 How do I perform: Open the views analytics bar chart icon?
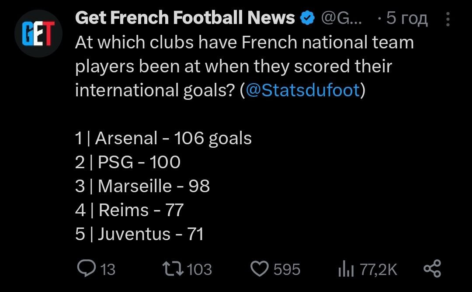pyautogui.click(x=347, y=269)
